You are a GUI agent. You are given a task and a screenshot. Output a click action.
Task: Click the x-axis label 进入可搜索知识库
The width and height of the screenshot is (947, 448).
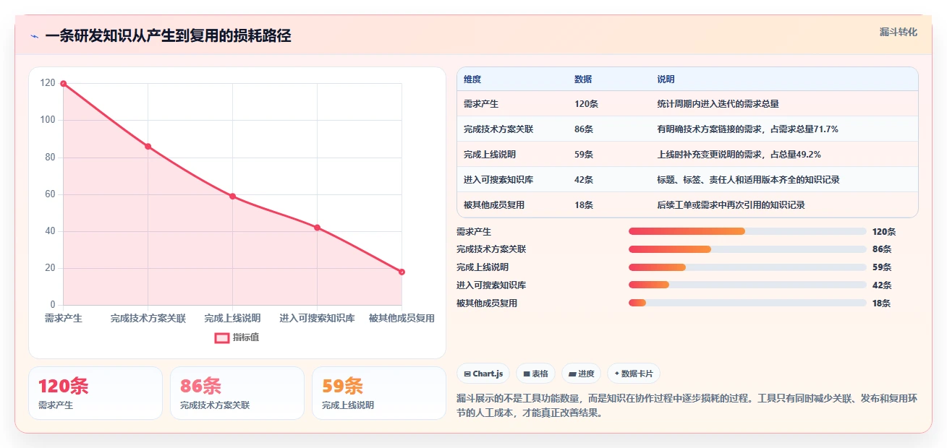pos(317,318)
